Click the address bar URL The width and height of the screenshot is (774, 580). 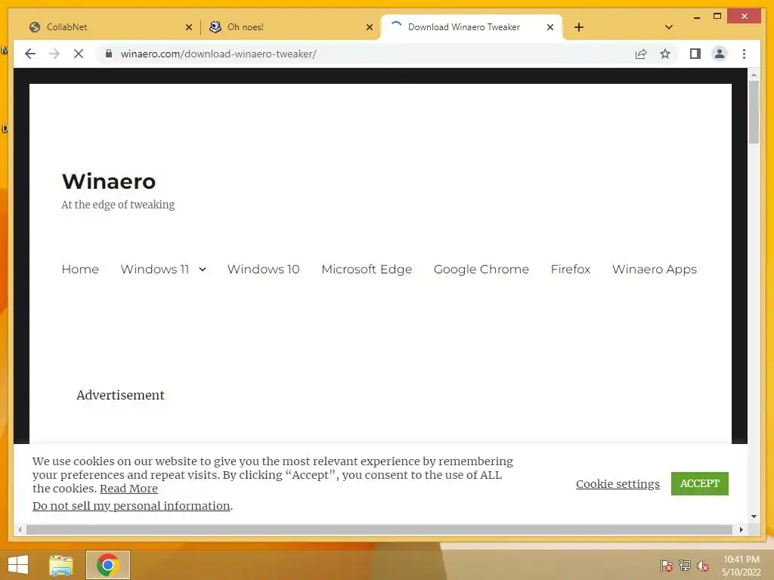point(218,54)
